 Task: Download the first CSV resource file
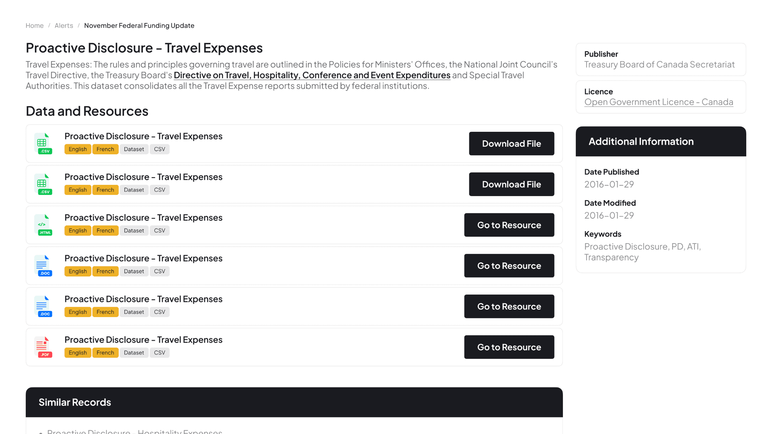[511, 143]
